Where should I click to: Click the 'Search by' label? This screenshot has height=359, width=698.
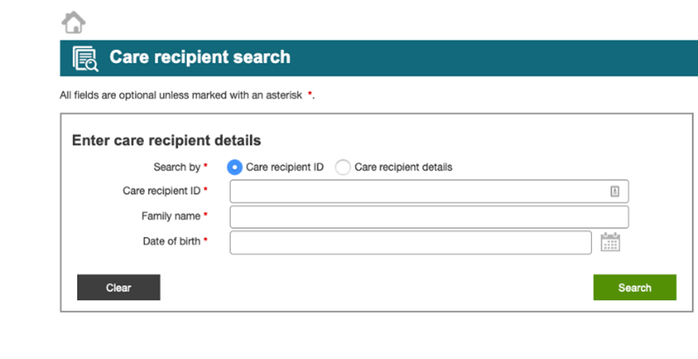[x=176, y=168]
